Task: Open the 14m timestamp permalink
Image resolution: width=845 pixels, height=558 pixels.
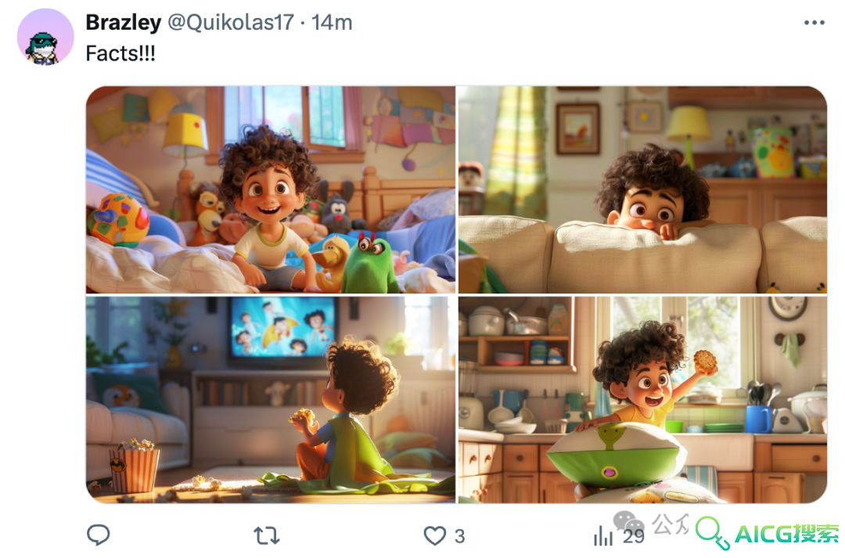Action: 332,23
